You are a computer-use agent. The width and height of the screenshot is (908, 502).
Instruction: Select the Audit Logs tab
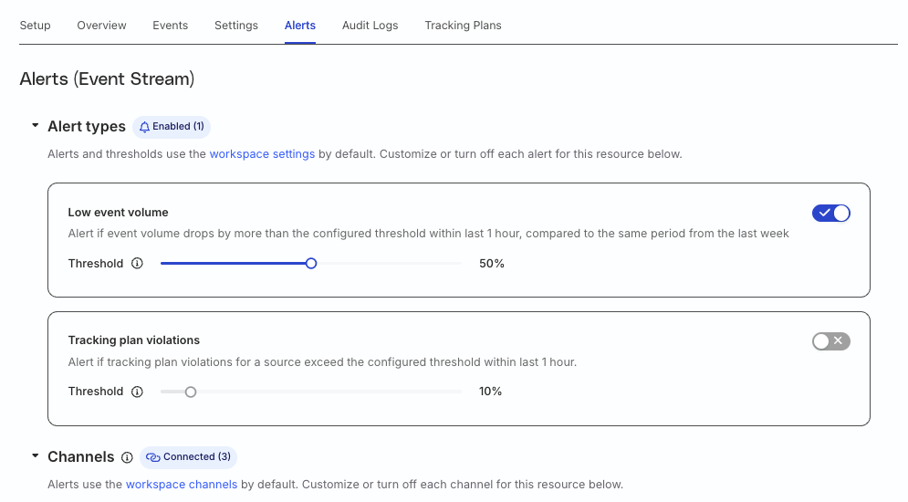click(x=370, y=26)
